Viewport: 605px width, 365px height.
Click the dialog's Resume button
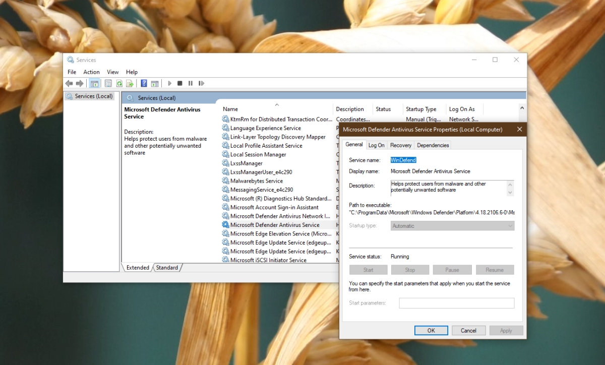[495, 270]
